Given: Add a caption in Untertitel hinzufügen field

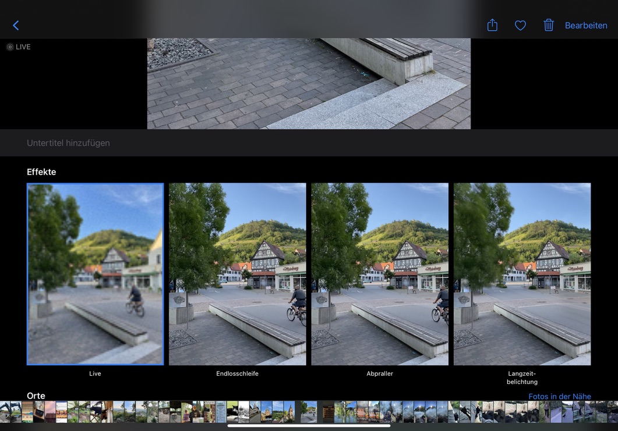Looking at the screenshot, I should point(309,143).
